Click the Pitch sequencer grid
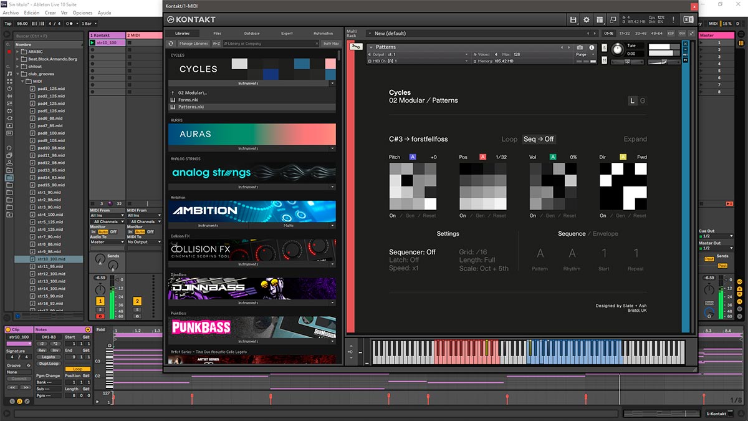The height and width of the screenshot is (421, 748). pos(413,186)
